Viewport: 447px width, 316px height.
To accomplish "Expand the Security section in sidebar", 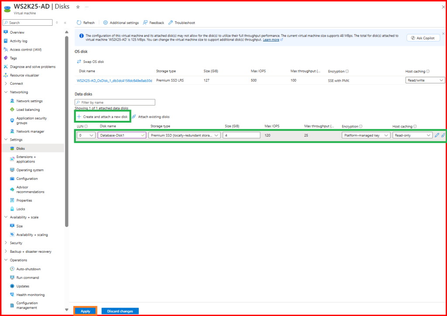I will (5, 243).
